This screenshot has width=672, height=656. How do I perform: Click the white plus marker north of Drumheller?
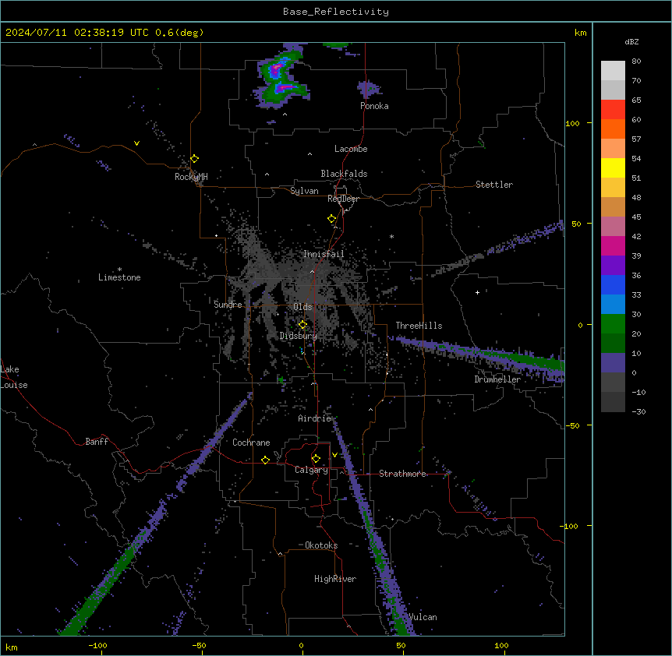tap(477, 292)
